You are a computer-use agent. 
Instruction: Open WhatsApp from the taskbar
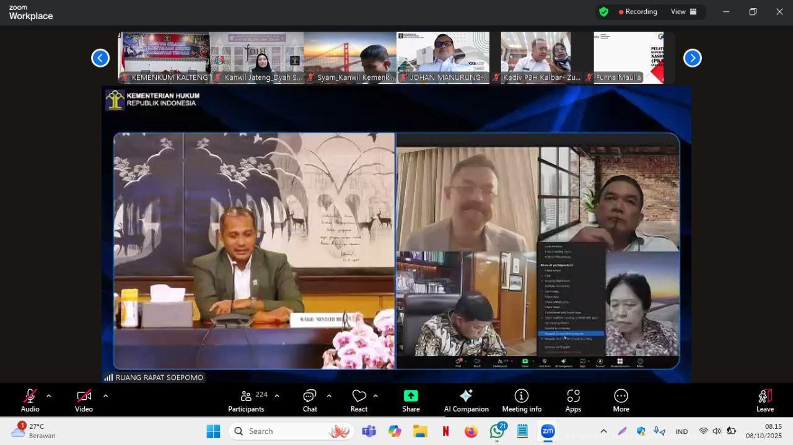coord(497,431)
